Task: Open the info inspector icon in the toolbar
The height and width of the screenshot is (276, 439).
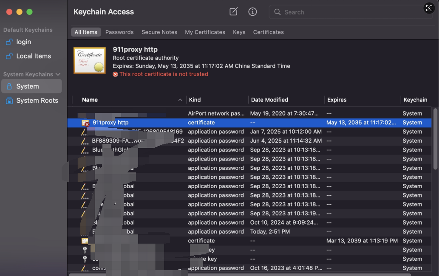Action: (x=252, y=12)
